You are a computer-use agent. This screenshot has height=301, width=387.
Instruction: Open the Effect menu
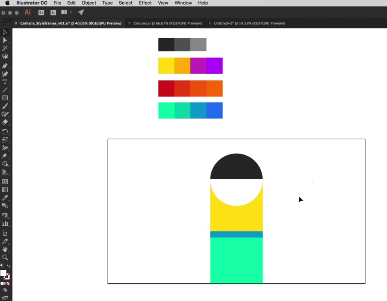[x=145, y=3]
